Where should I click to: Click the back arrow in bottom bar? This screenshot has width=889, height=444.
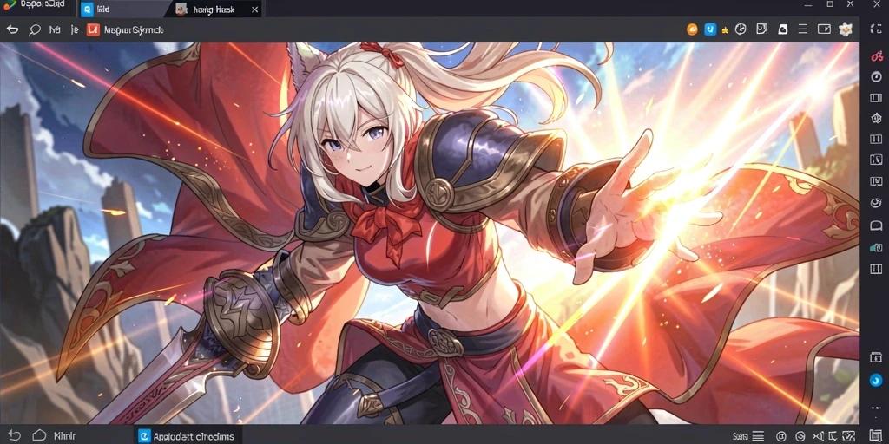(x=14, y=435)
